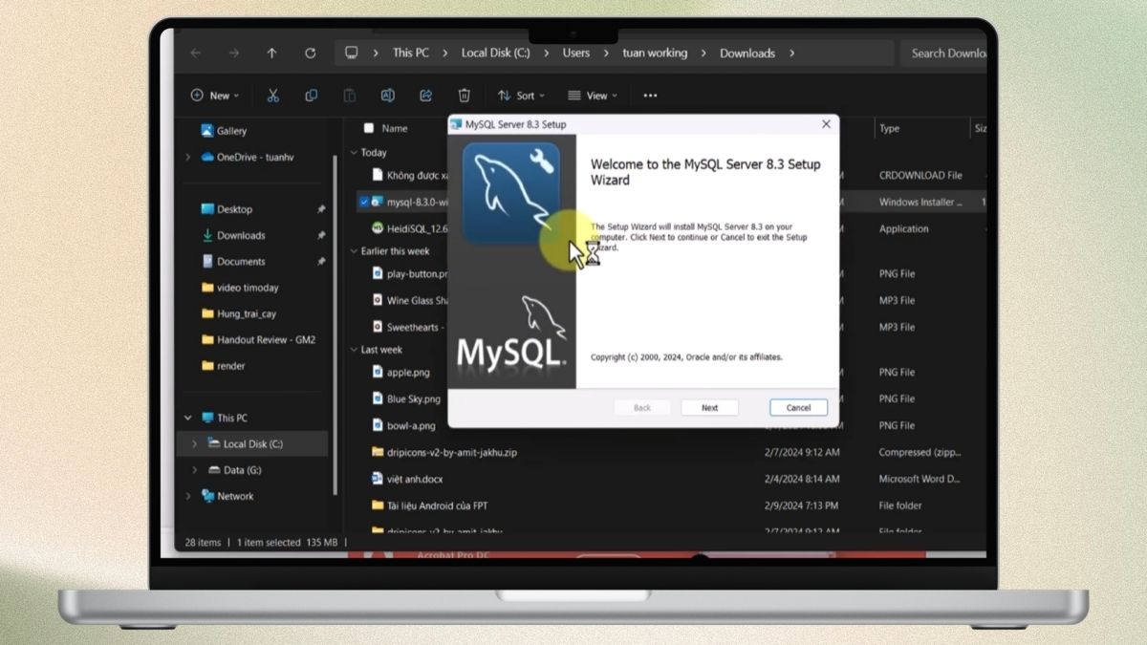The height and width of the screenshot is (645, 1147).
Task: Open Desktop in quick access
Action: 226,209
